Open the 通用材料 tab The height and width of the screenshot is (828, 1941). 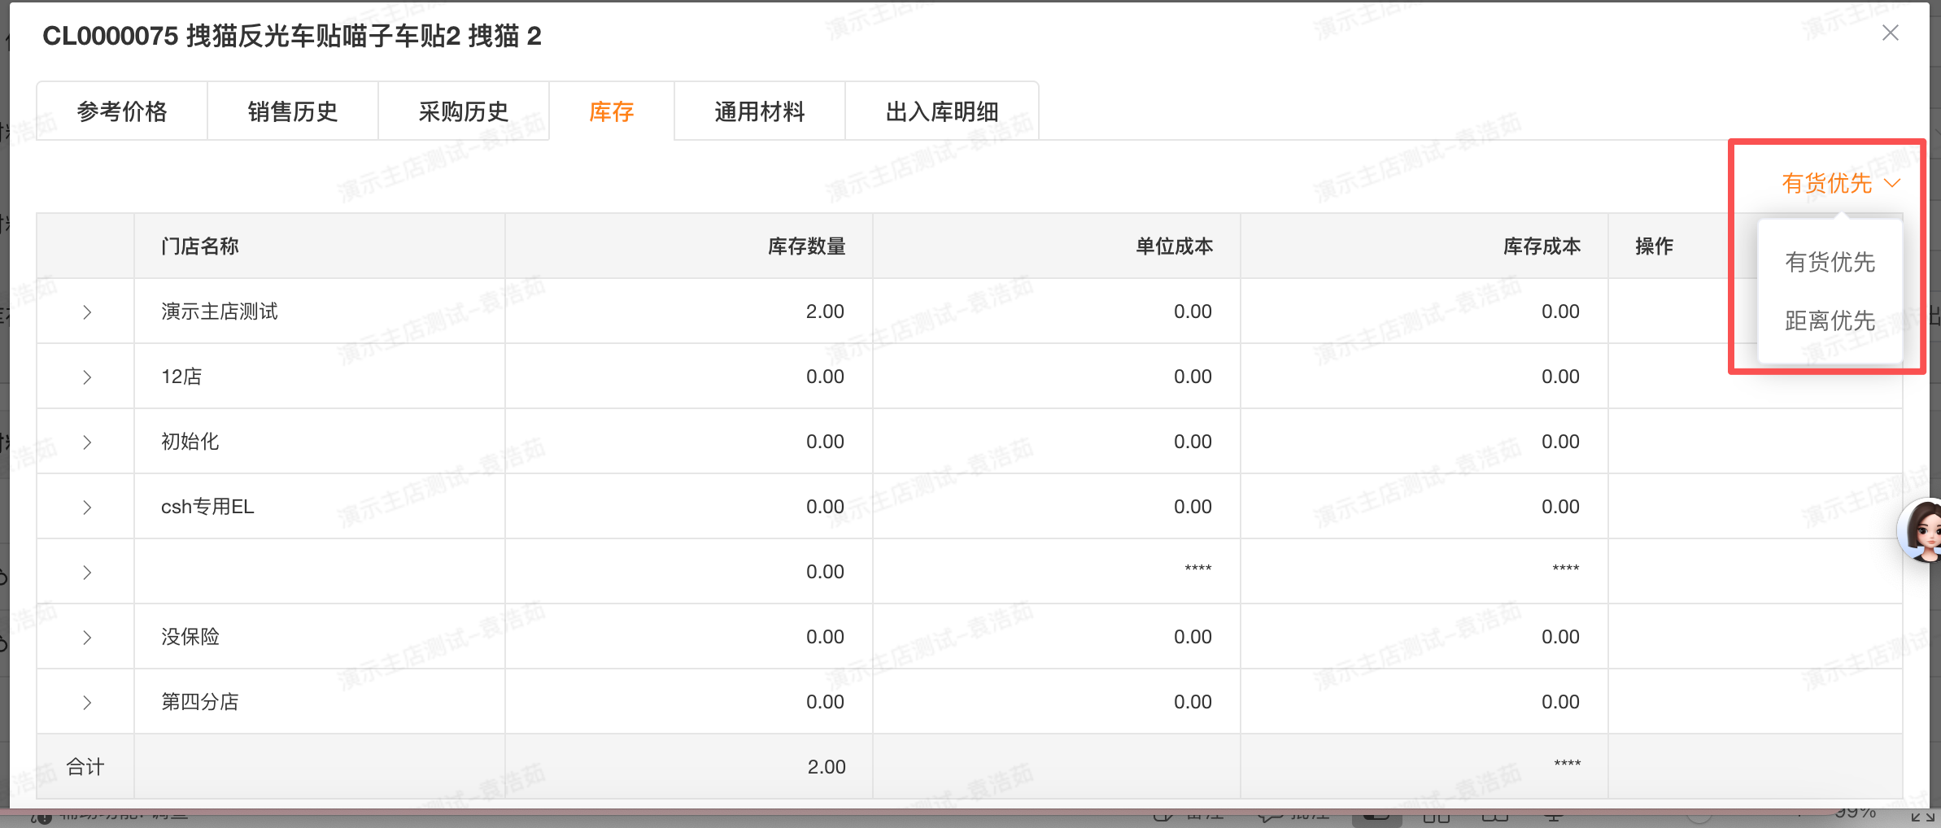[x=760, y=111]
